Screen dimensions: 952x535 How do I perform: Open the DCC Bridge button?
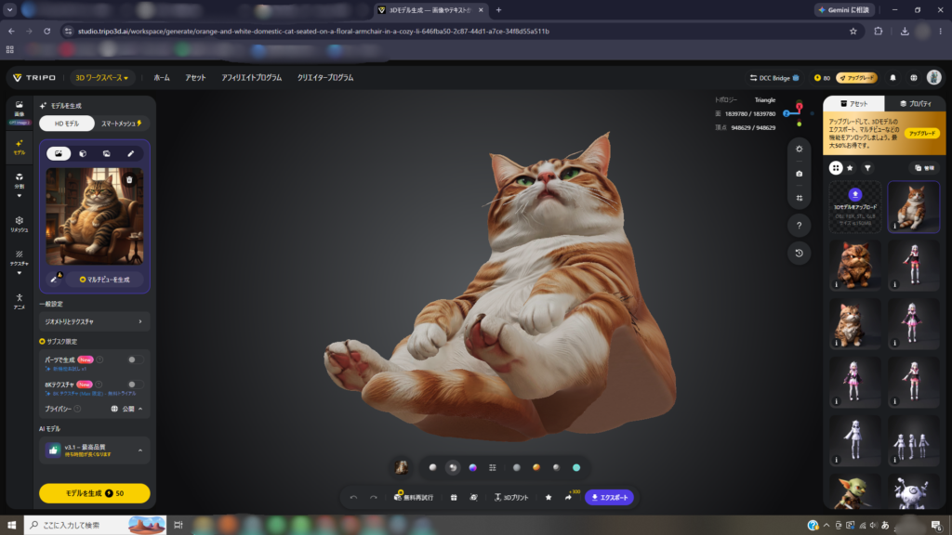[x=774, y=78]
